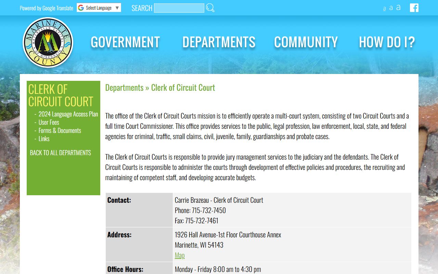Click the Address: row label

119,235
